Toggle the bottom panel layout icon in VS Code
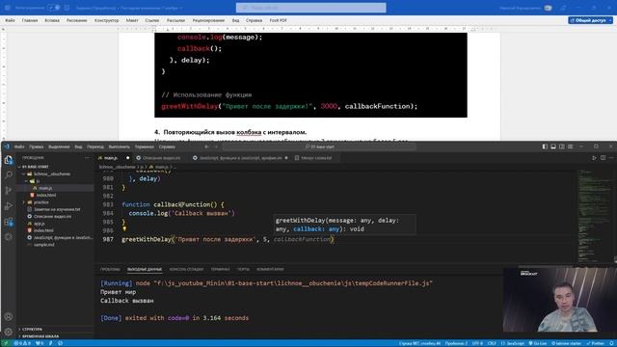 [553, 147]
